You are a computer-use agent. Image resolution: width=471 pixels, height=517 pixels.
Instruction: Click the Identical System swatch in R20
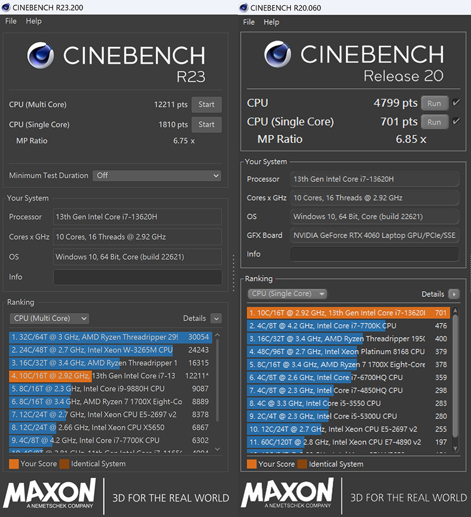[x=302, y=464]
